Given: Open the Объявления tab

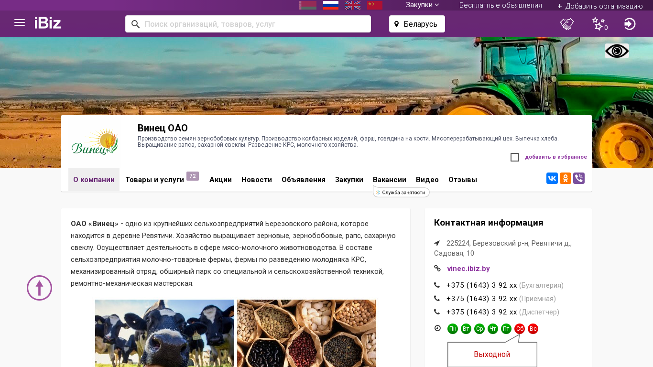Looking at the screenshot, I should click(304, 180).
